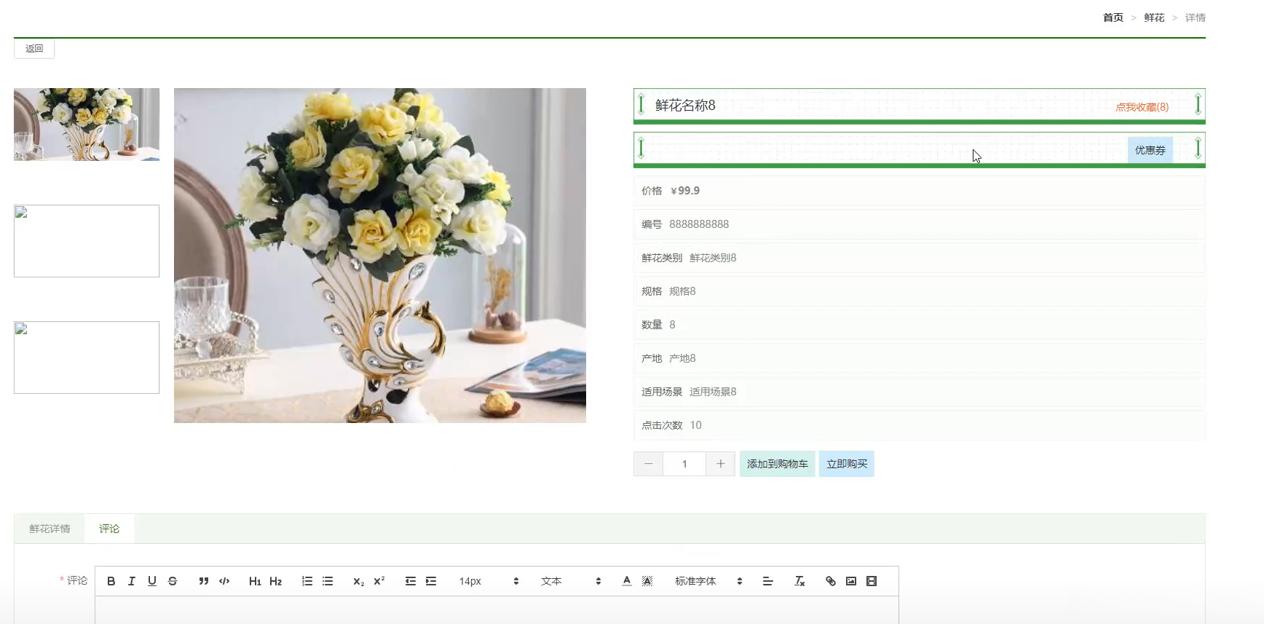Insert a video in the comment
The width and height of the screenshot is (1264, 624).
(x=871, y=581)
